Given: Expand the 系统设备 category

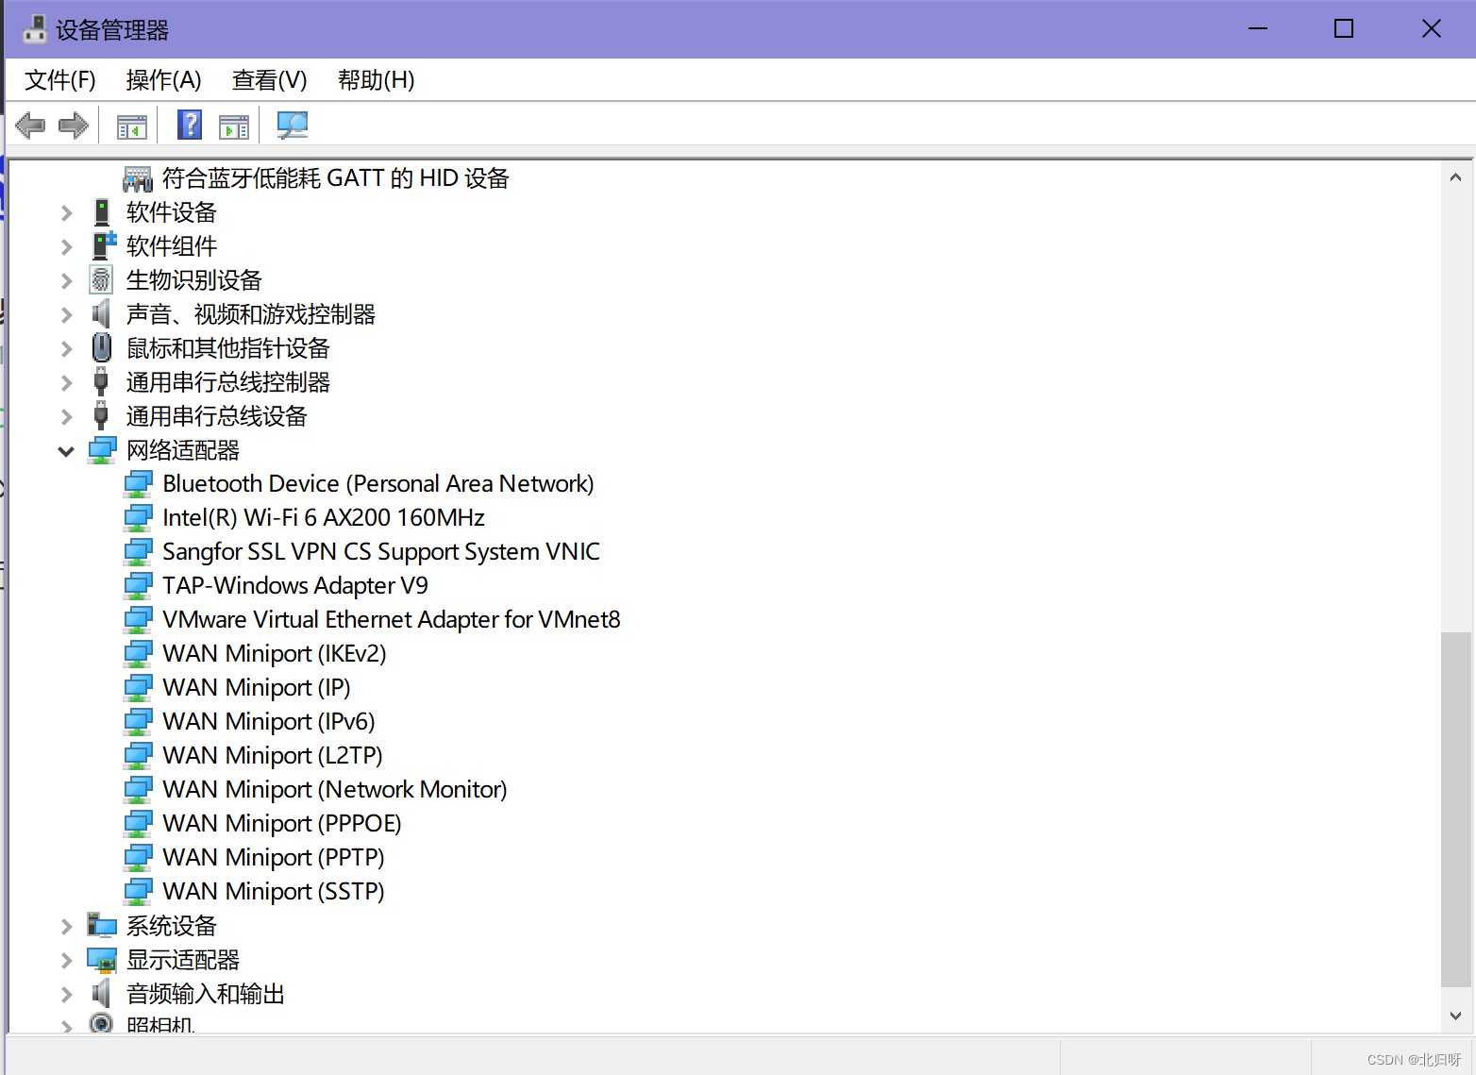Looking at the screenshot, I should pos(66,927).
